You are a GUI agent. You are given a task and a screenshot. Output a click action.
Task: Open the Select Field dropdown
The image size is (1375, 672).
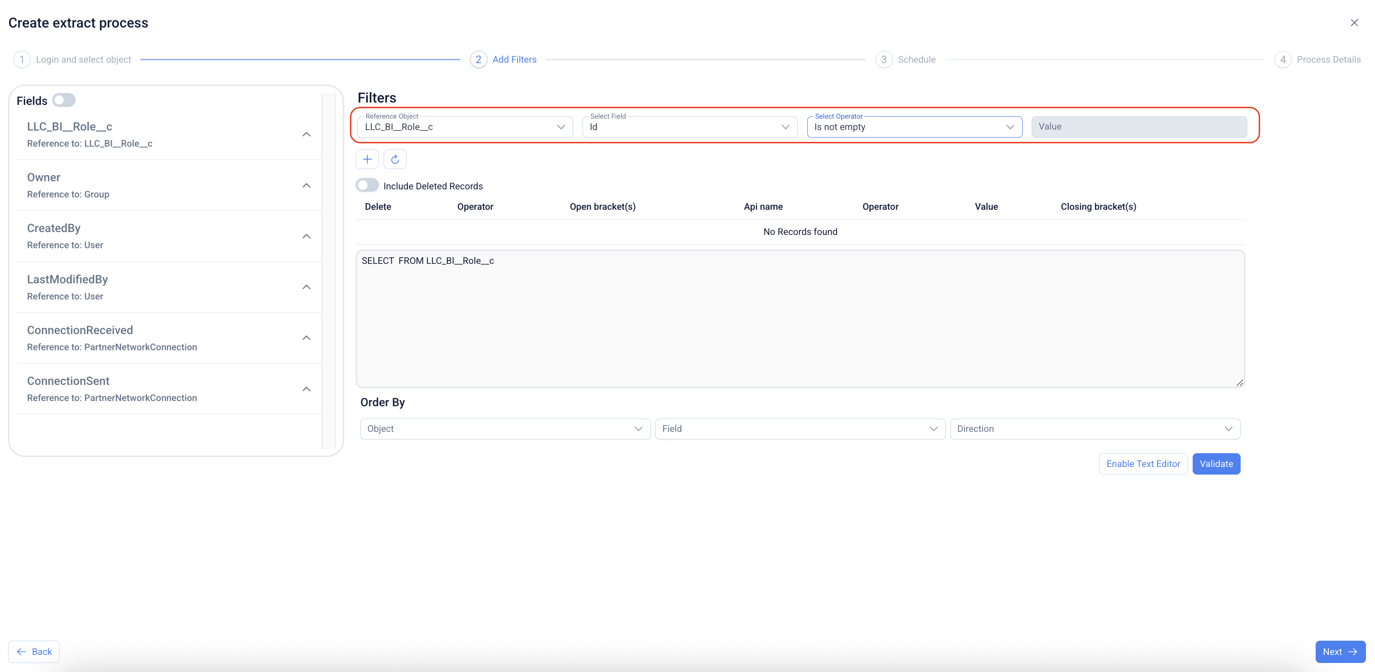click(689, 127)
